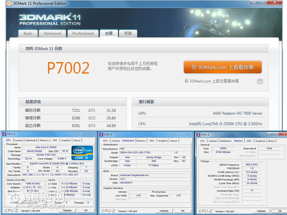Click the GT2 result 35.84

(x=111, y=118)
